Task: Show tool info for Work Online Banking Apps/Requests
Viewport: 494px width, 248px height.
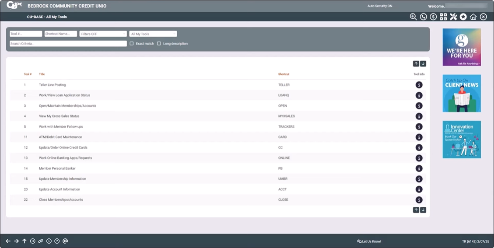Action: [x=419, y=158]
